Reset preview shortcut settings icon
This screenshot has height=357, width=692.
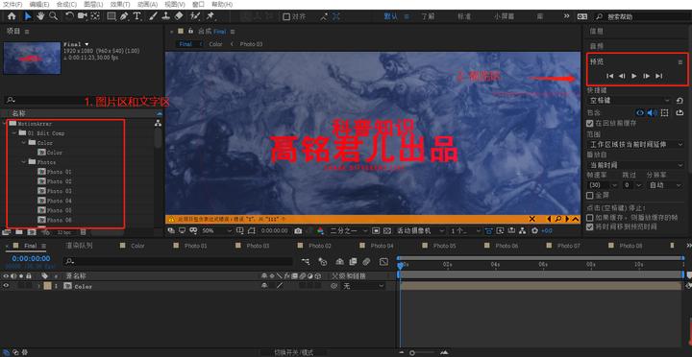tap(680, 101)
